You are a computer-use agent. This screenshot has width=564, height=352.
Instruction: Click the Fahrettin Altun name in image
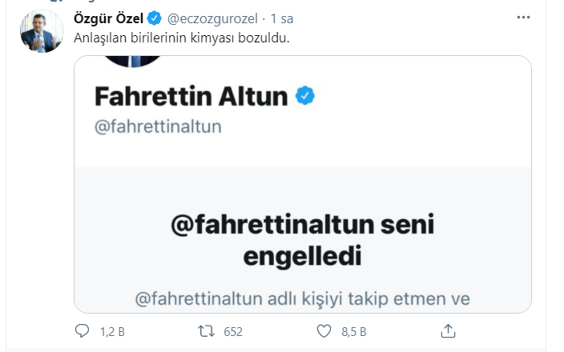pos(191,98)
